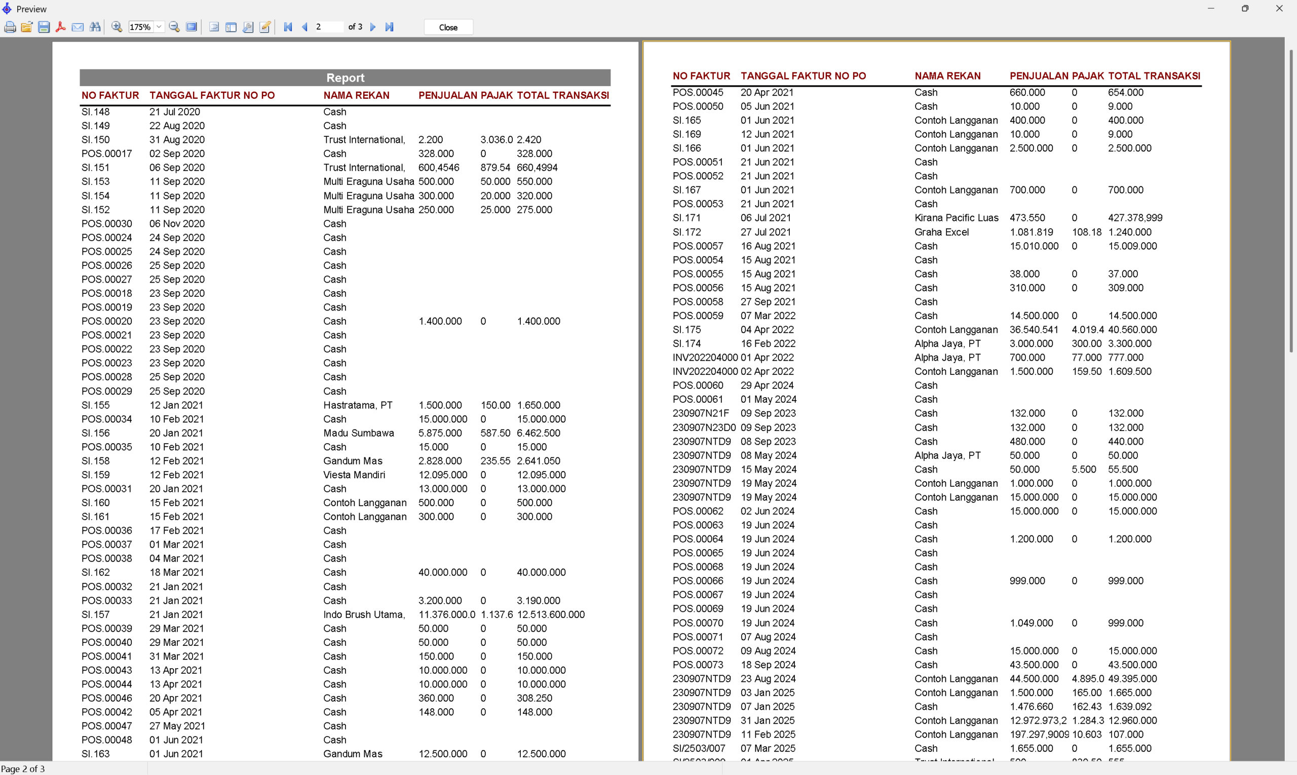This screenshot has width=1297, height=775.
Task: Show the report outline icon
Action: click(214, 27)
